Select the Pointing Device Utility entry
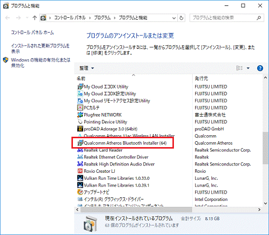The width and height of the screenshot is (269, 235). pos(105,122)
